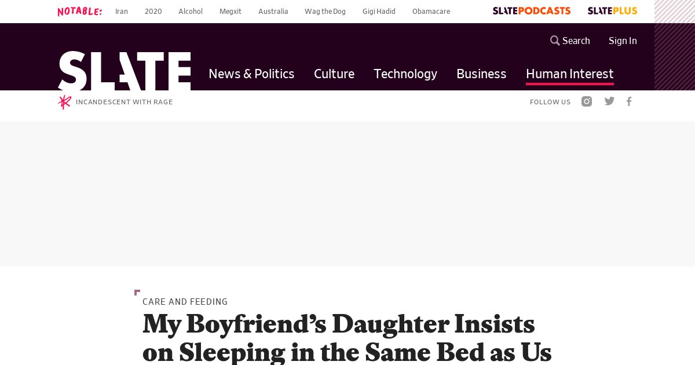Image resolution: width=695 pixels, height=365 pixels.
Task: Go to Culture section
Action: click(334, 74)
